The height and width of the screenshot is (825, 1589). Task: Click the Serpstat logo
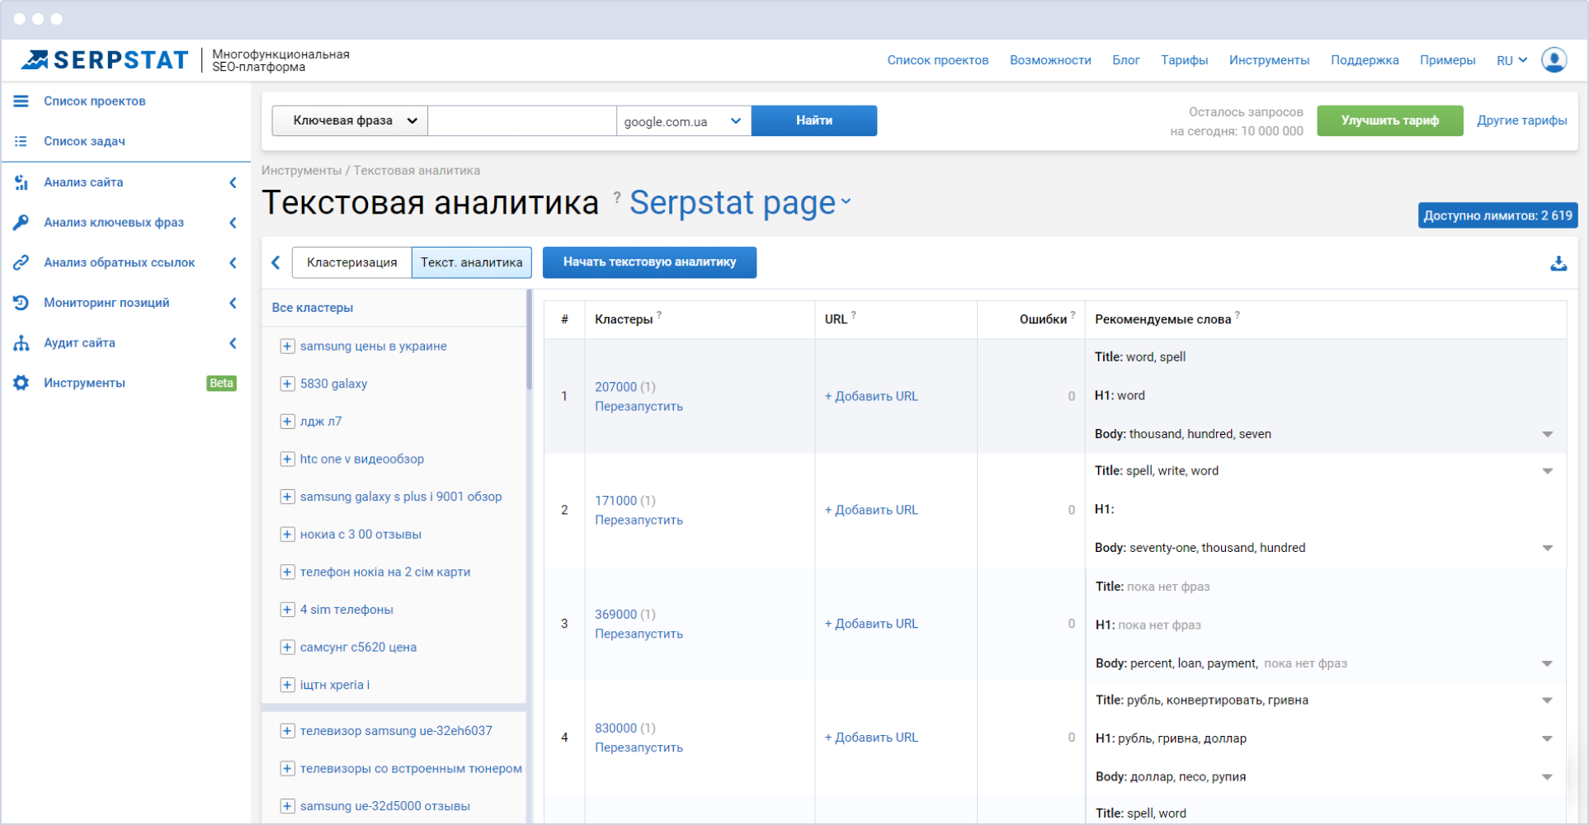[x=105, y=60]
